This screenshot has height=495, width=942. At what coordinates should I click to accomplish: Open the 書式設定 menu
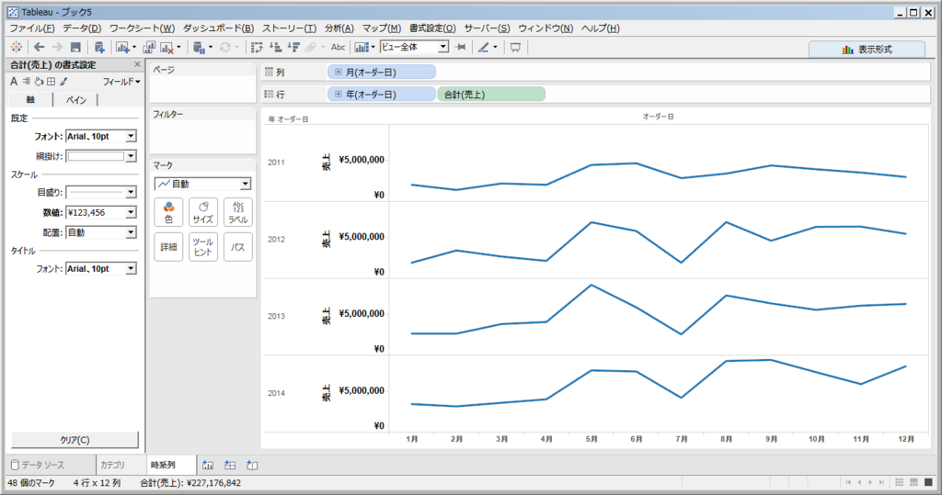click(432, 28)
